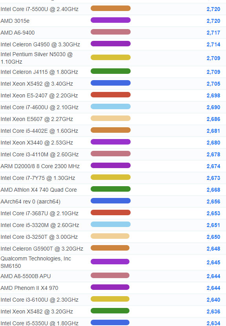Open the Intel Celeron G4950 @ 3.30GHz link
The width and height of the screenshot is (226, 326).
40,44
